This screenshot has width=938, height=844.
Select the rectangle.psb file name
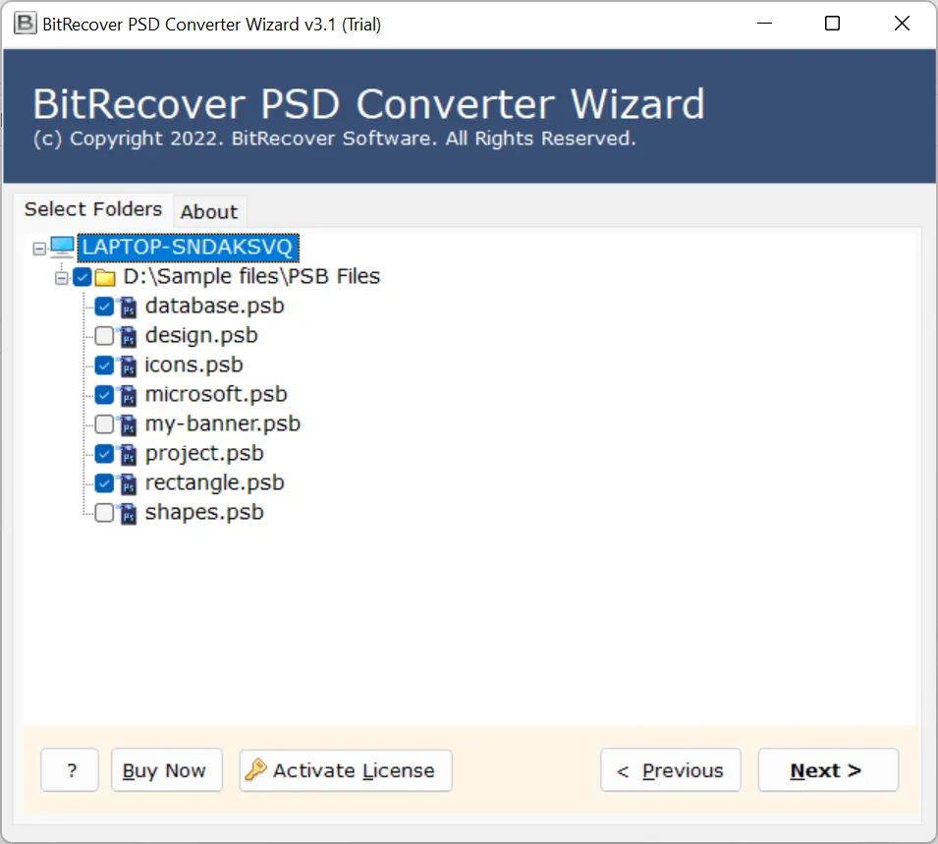[x=214, y=483]
